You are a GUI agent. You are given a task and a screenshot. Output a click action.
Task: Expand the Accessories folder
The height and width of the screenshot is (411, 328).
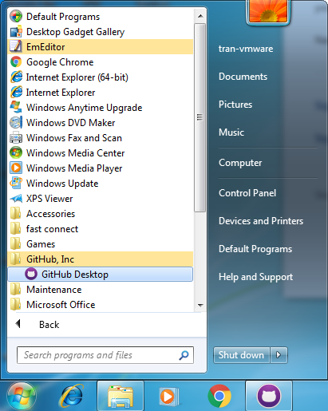[101, 214]
